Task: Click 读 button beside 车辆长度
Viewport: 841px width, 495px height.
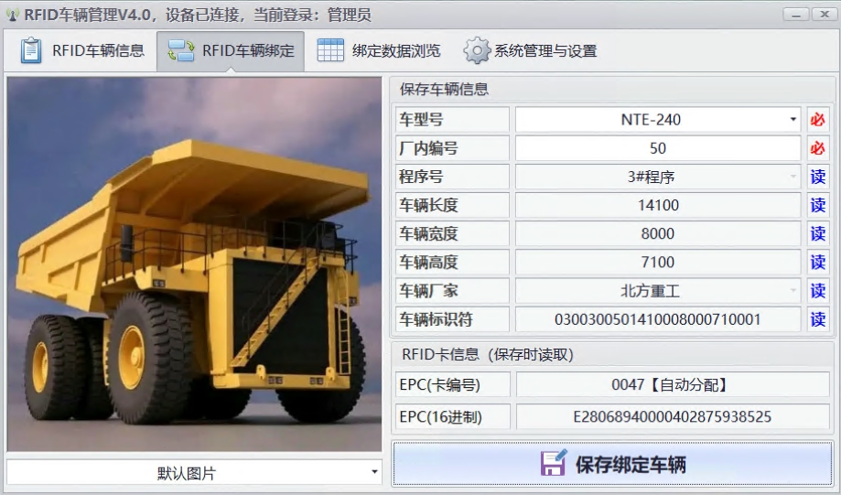Action: coord(818,205)
